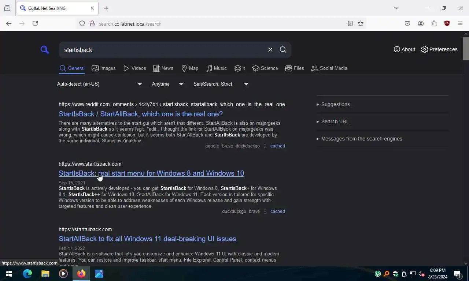Open the Firefox account menu
Image resolution: width=469 pixels, height=281 pixels.
421,23
